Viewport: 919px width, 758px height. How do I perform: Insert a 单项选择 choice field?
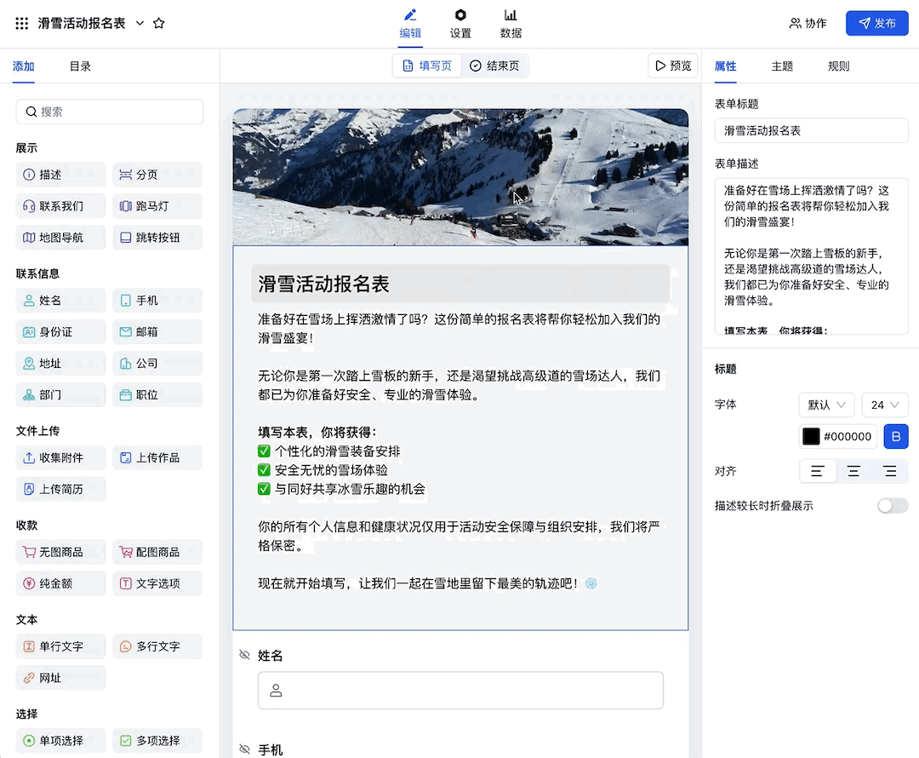(60, 740)
